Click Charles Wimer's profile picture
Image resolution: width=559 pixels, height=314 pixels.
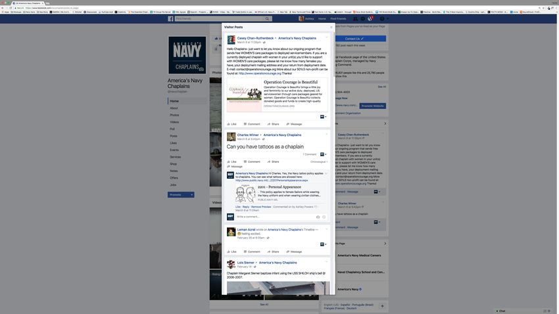[231, 137]
